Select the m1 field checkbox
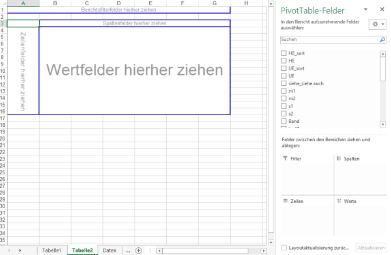 [283, 91]
